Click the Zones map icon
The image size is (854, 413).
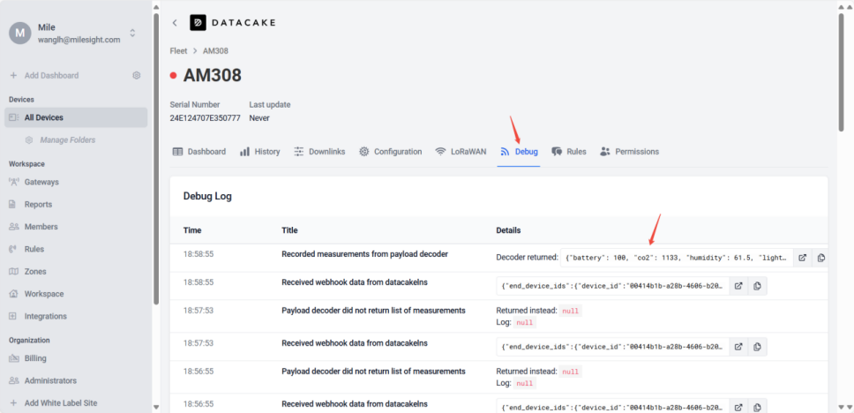click(x=13, y=271)
